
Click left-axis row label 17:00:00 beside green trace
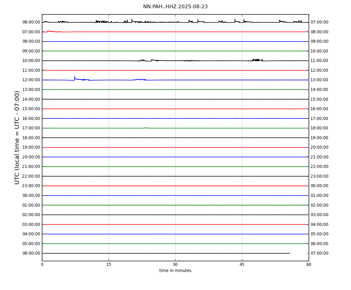(x=31, y=128)
